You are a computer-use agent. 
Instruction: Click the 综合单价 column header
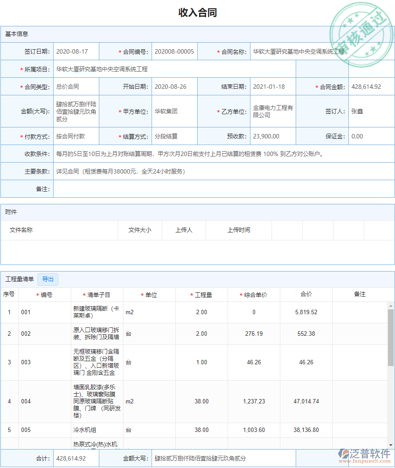tap(253, 294)
